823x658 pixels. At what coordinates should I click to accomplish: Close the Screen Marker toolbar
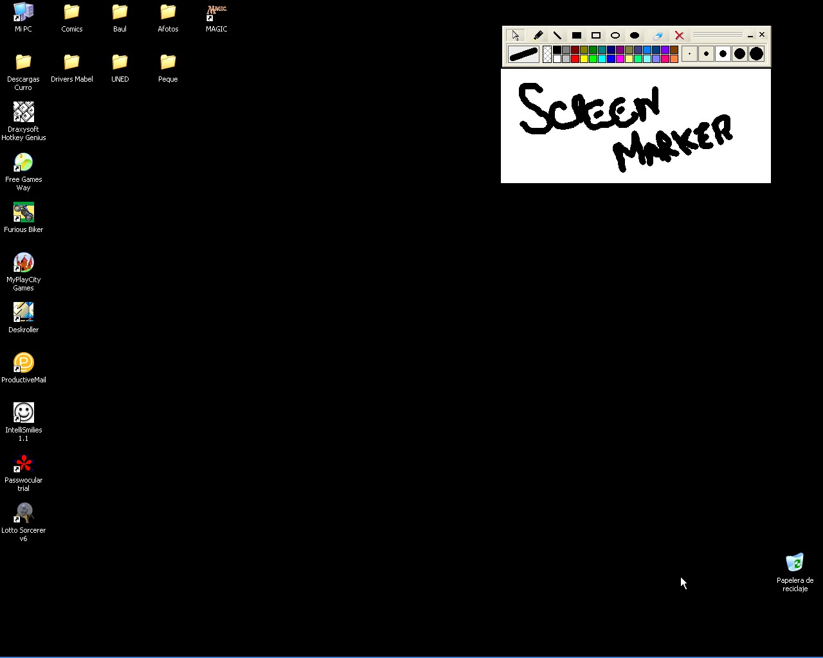click(x=762, y=35)
